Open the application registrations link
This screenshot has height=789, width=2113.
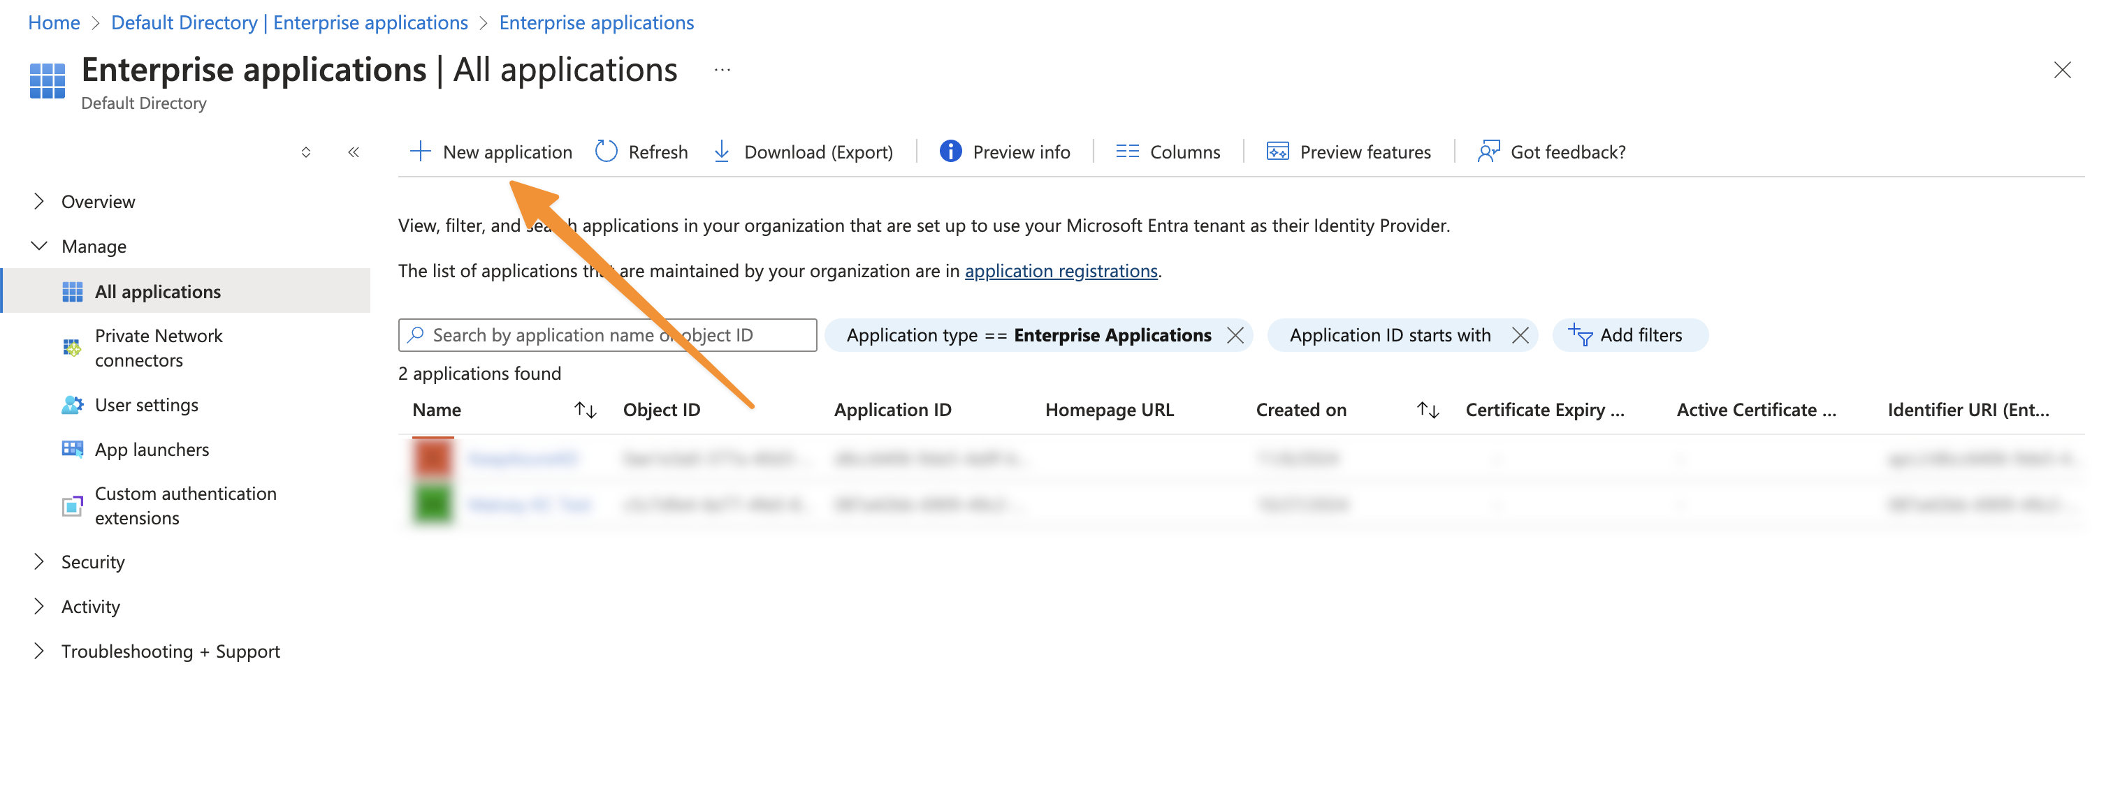[x=1061, y=270]
